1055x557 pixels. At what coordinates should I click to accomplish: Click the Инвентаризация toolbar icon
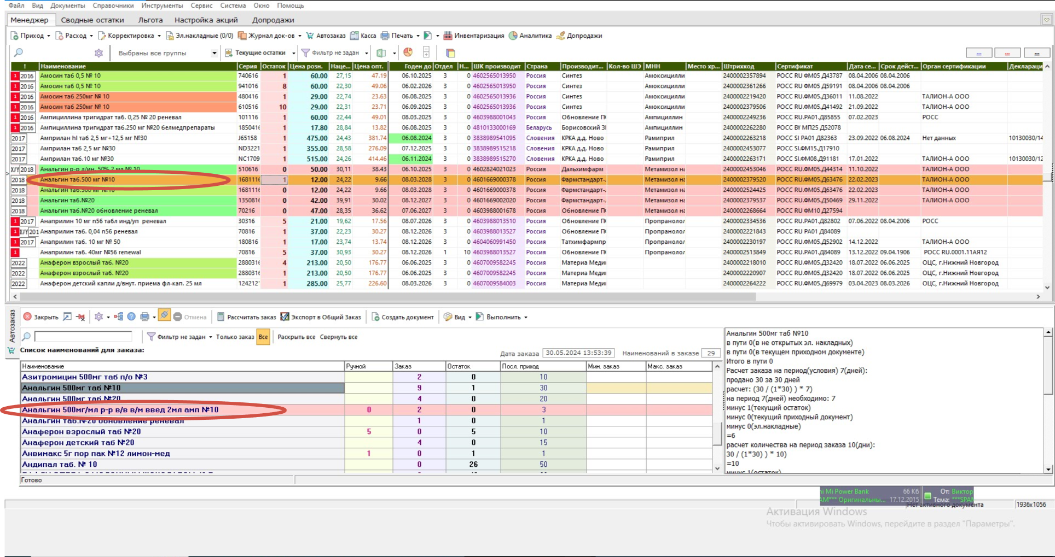pos(448,36)
